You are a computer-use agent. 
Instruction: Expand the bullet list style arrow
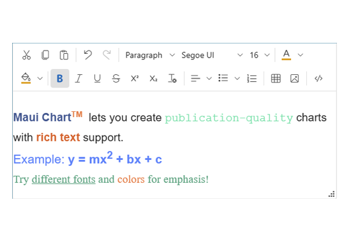click(x=237, y=79)
